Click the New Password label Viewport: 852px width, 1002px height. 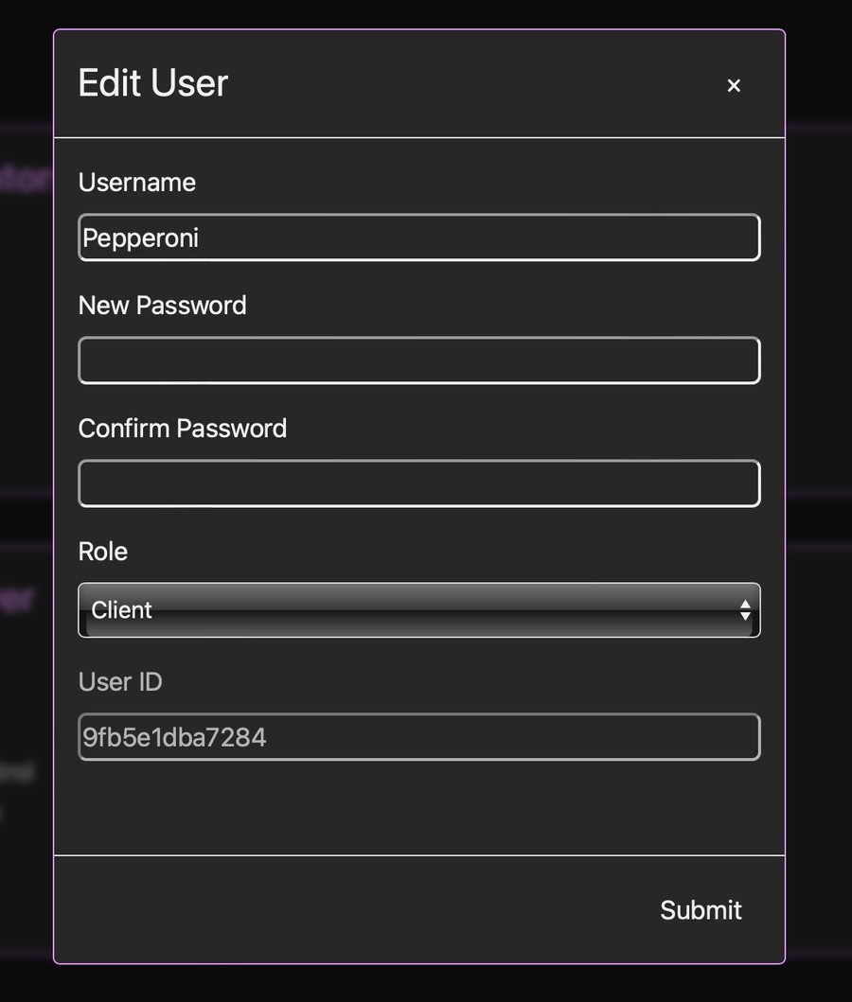pyautogui.click(x=162, y=306)
